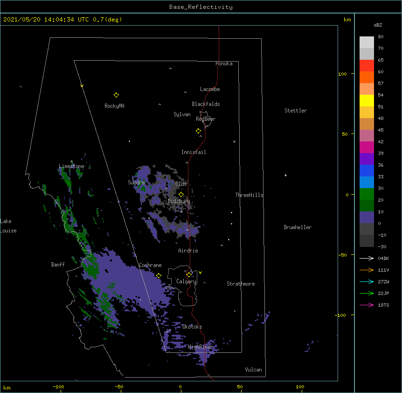Click the 2021/05/20 14:04:34 UTC timestamp
Image resolution: width=402 pixels, height=393 pixels.
click(46, 20)
